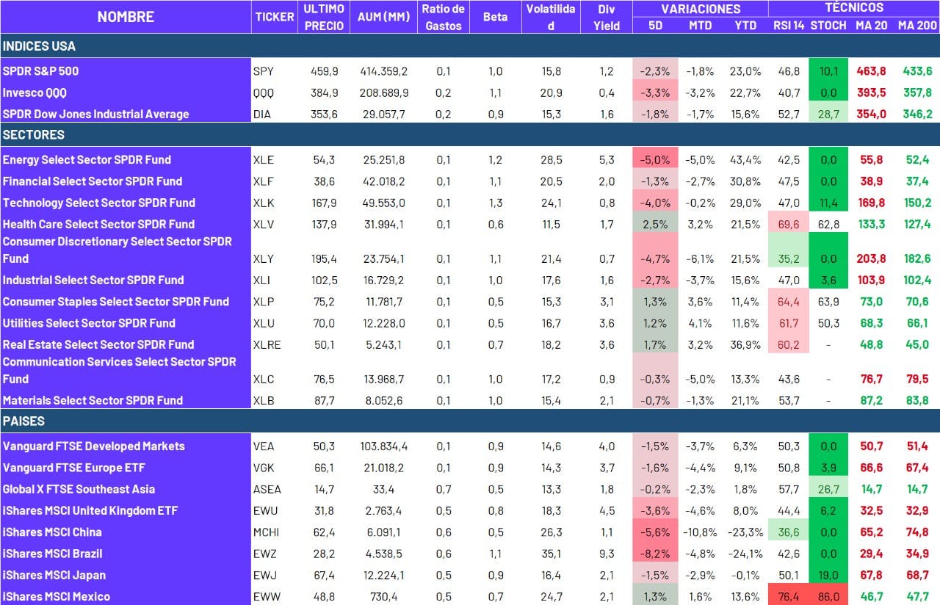Click iShares MSCI Brazil name
Viewport: 940px width, 605px height.
pyautogui.click(x=52, y=554)
